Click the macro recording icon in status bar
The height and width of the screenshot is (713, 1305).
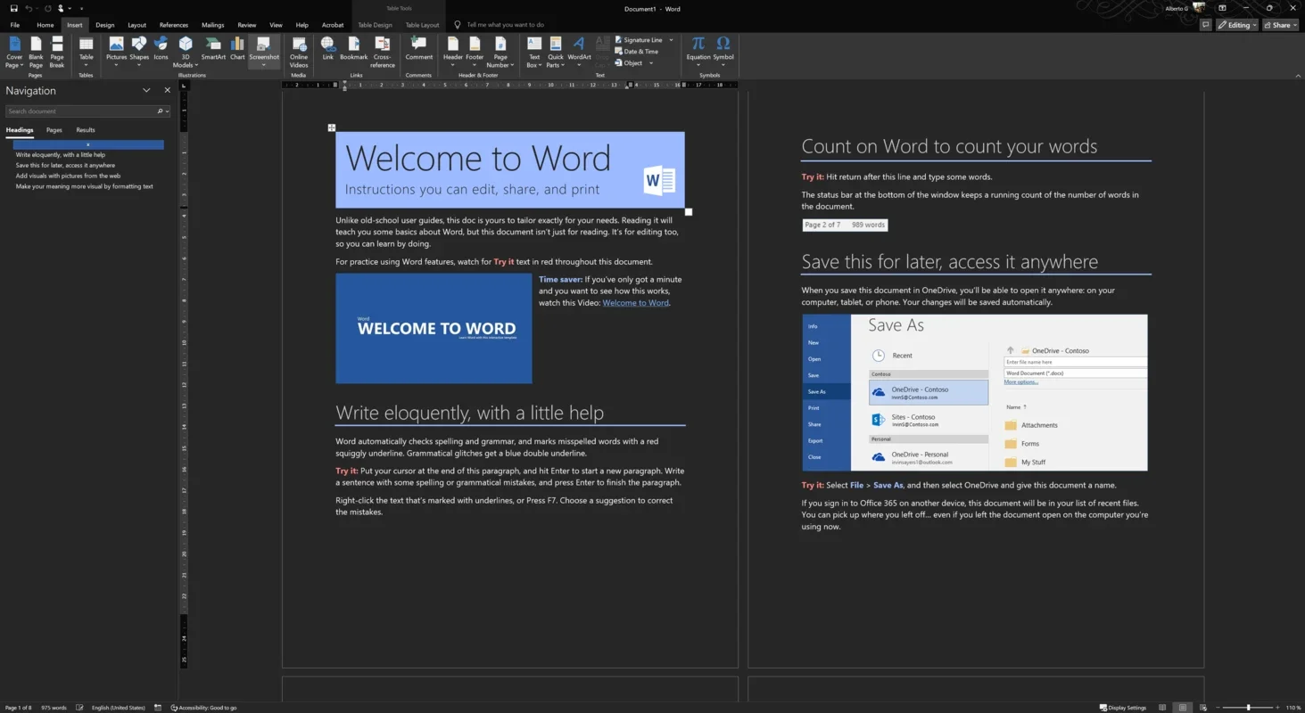click(158, 708)
